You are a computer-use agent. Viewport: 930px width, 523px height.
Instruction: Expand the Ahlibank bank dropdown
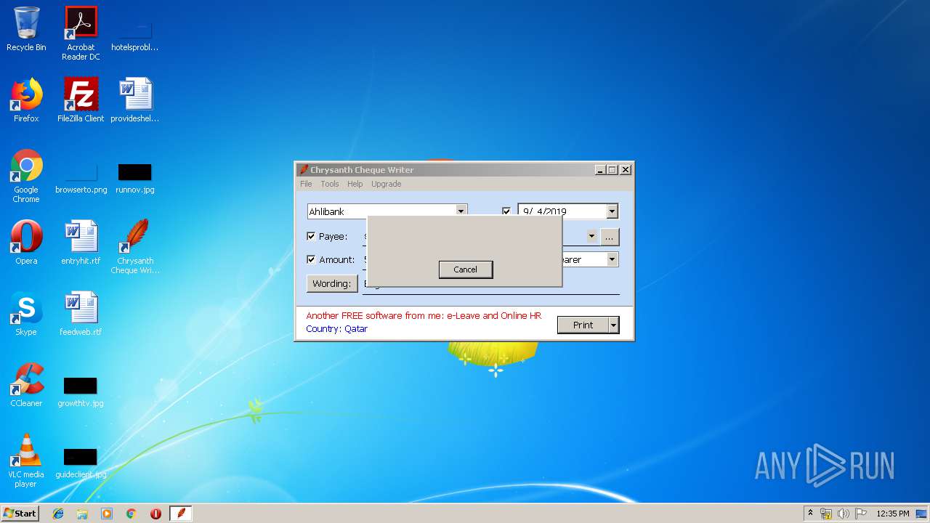(x=461, y=211)
